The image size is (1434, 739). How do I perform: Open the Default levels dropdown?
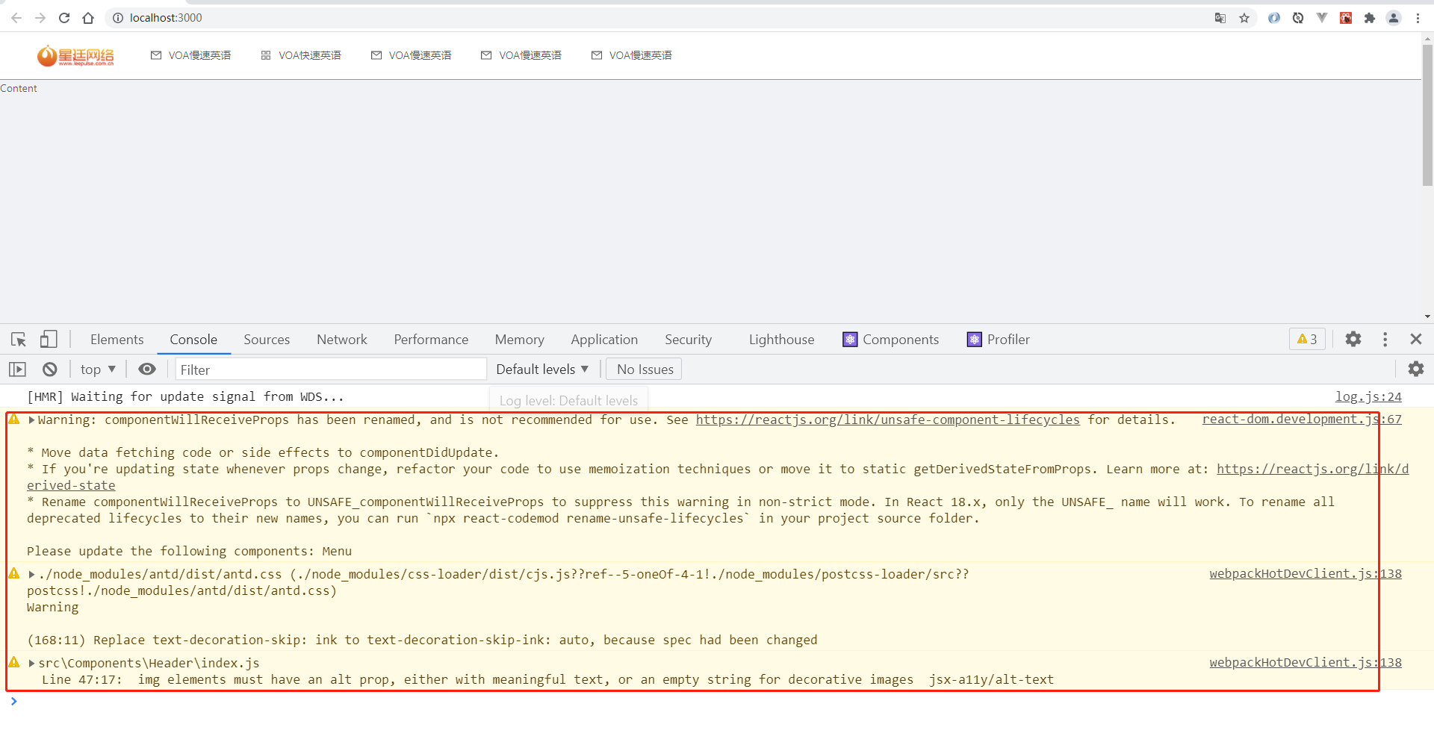[542, 369]
